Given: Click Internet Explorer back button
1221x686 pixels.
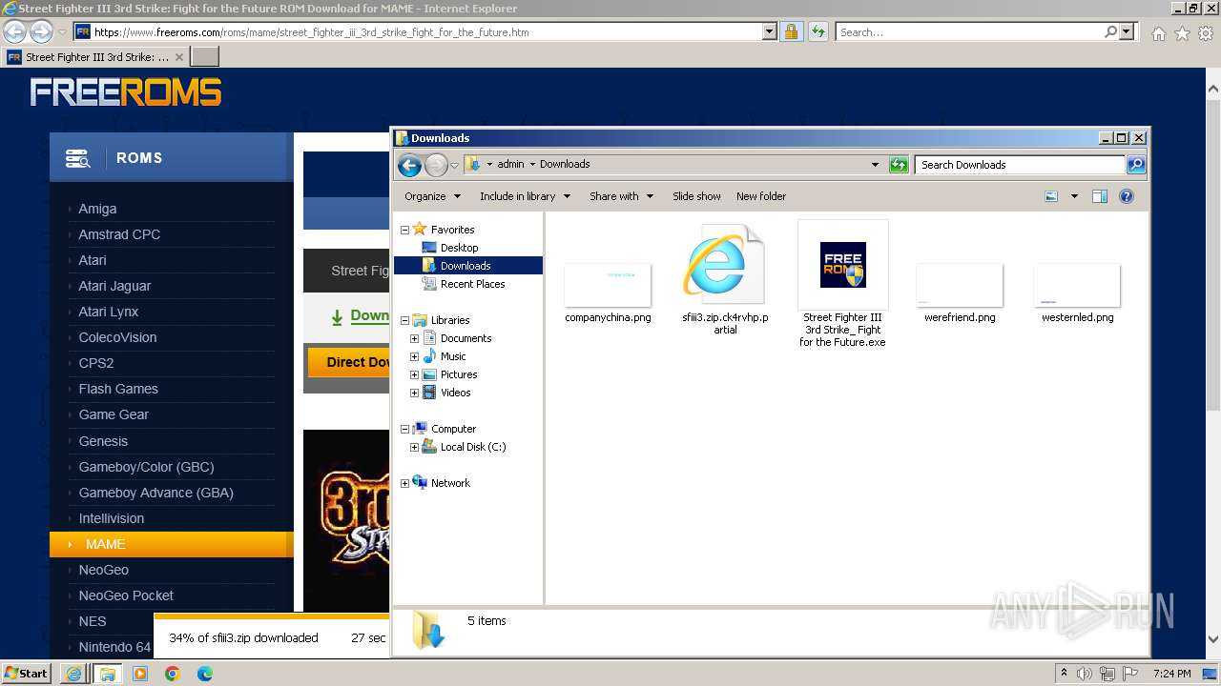Looking at the screenshot, I should point(14,31).
